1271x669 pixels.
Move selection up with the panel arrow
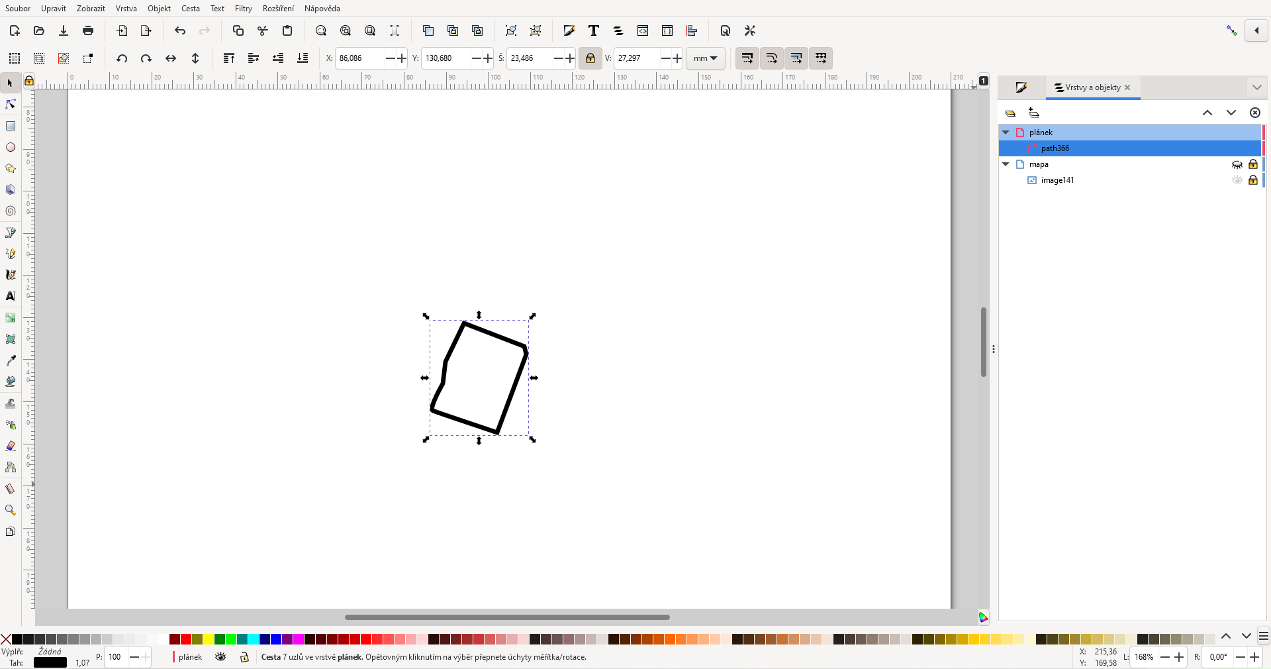click(x=1207, y=113)
